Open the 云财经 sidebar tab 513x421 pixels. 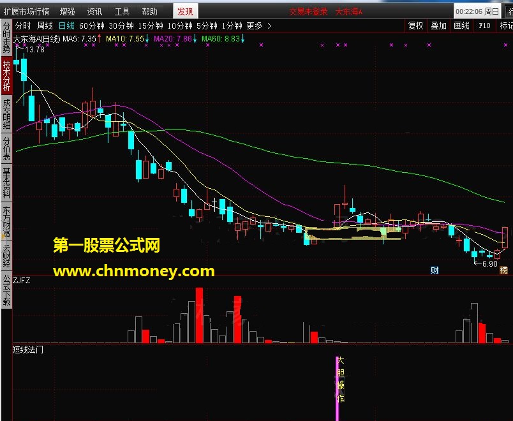tap(6, 256)
